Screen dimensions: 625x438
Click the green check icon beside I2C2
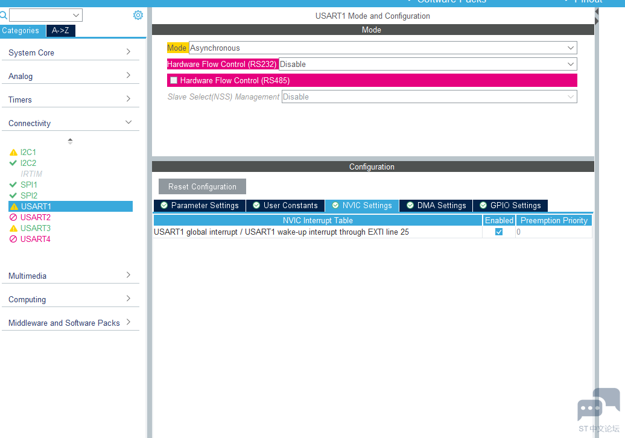(x=13, y=163)
